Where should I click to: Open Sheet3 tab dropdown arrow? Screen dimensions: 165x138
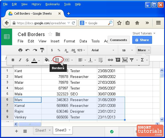[70, 130]
